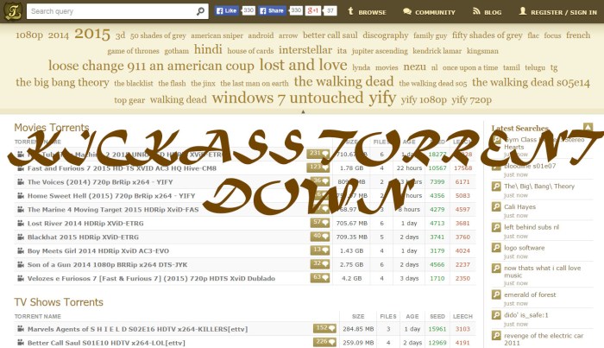Viewport: 604px width, 348px height.
Task: Open the Browse menu
Action: click(367, 12)
